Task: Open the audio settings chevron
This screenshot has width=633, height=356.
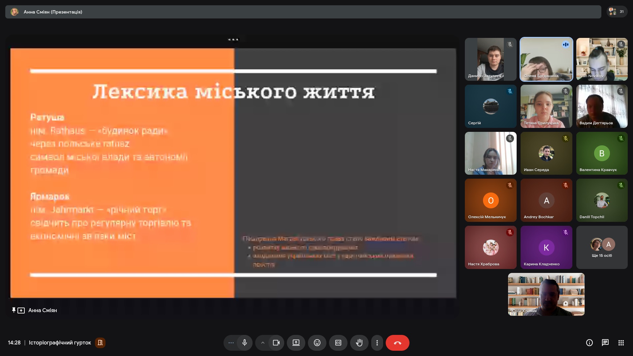Action: [263, 343]
